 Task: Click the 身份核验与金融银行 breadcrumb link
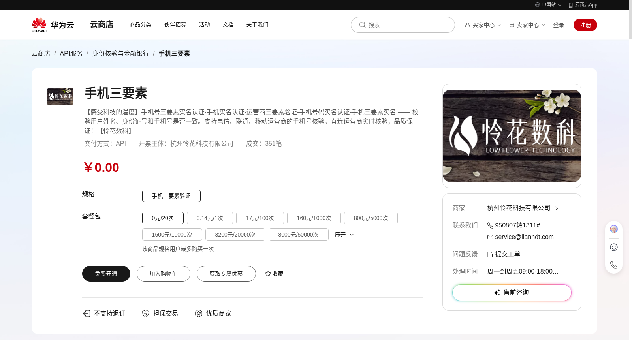(x=121, y=53)
